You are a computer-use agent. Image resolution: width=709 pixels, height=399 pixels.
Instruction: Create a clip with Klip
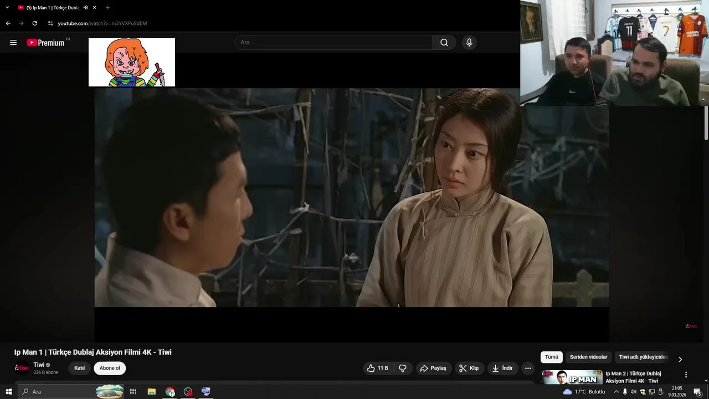[x=469, y=368]
